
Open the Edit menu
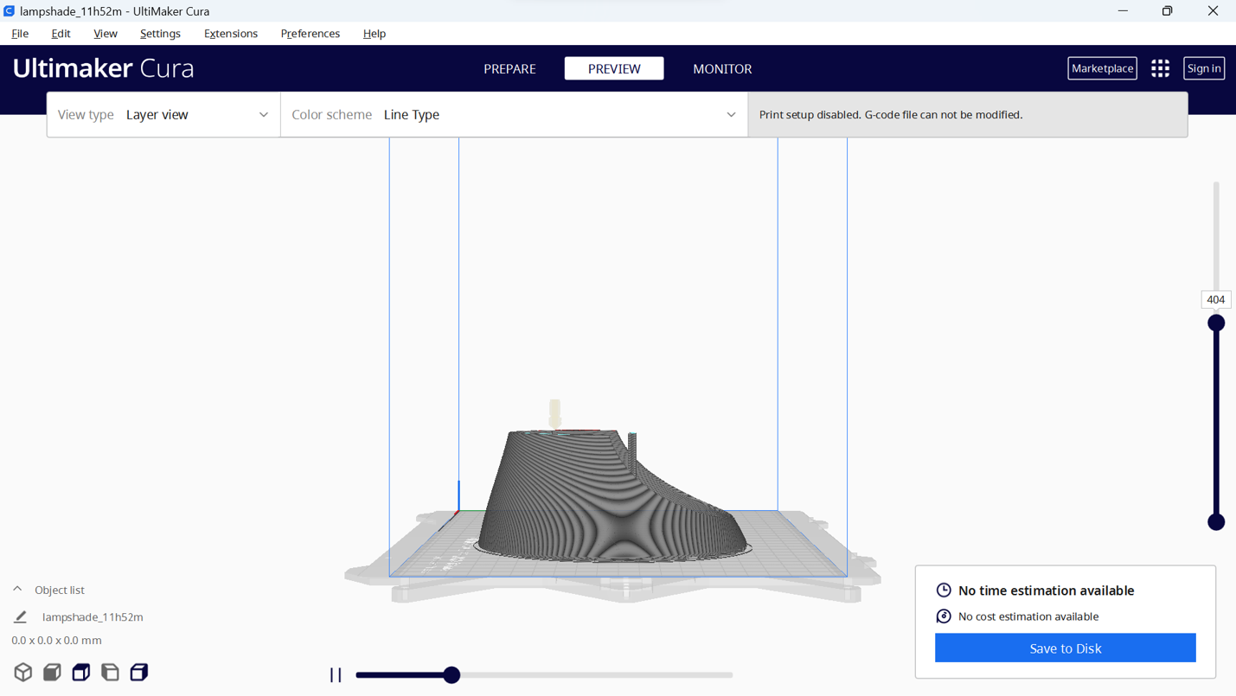pos(61,34)
